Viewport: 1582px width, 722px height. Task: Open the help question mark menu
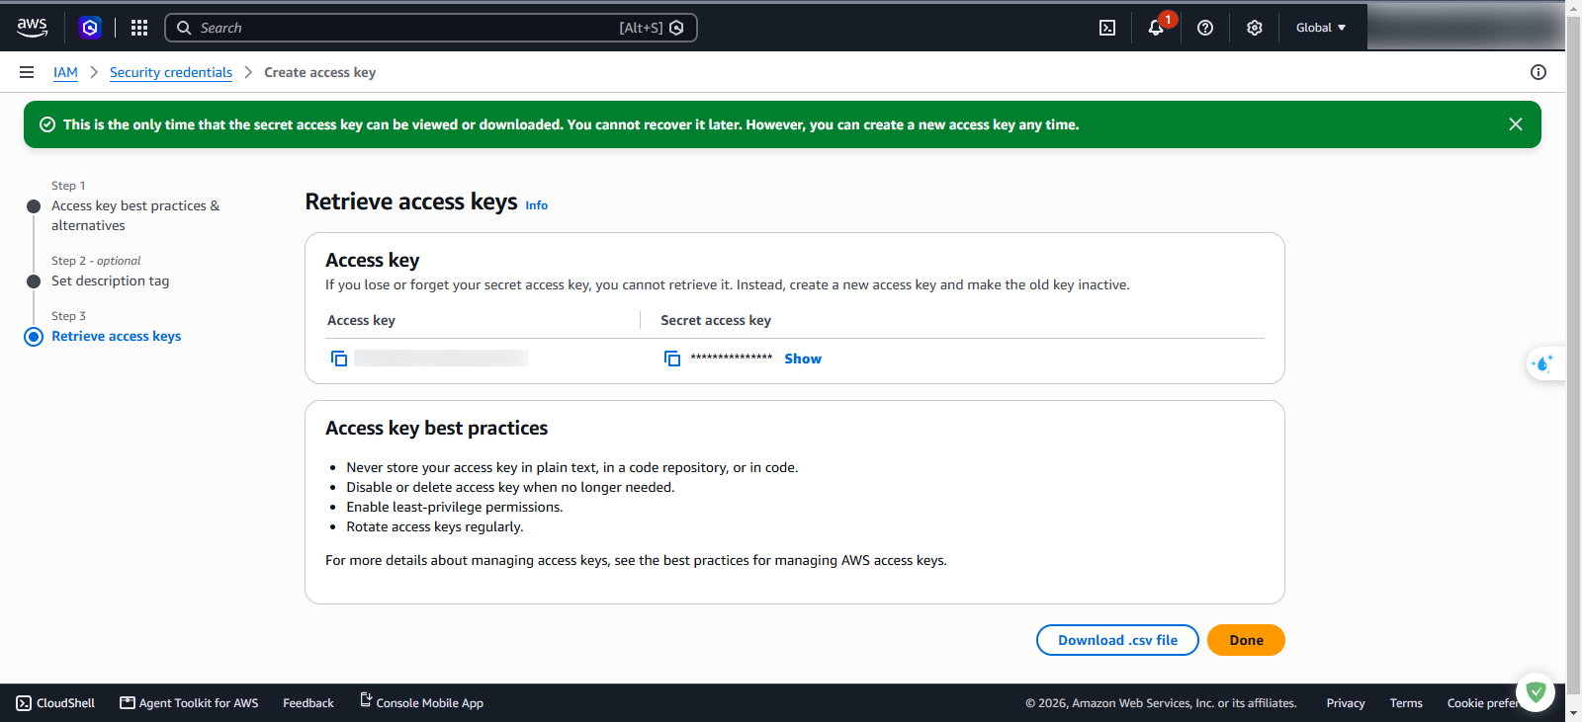(1205, 28)
